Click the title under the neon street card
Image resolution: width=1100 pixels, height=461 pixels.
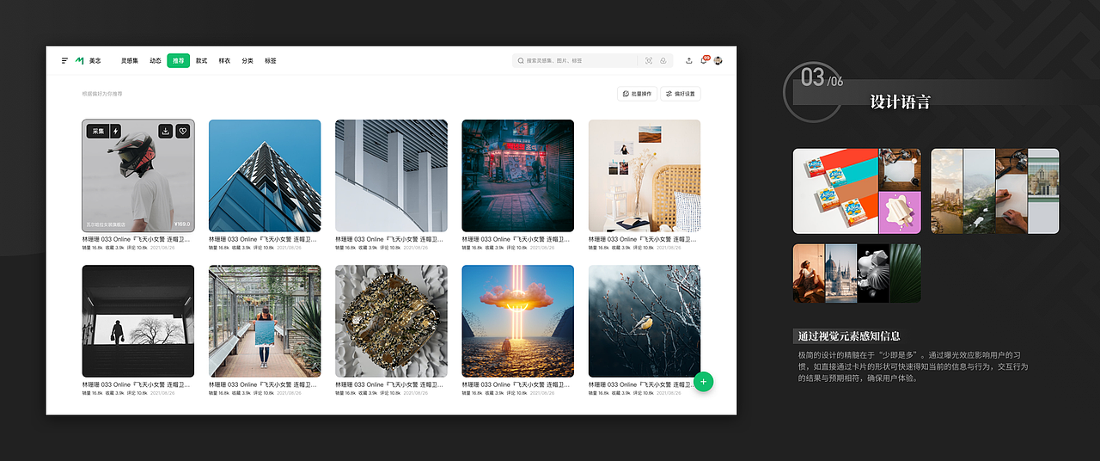516,239
